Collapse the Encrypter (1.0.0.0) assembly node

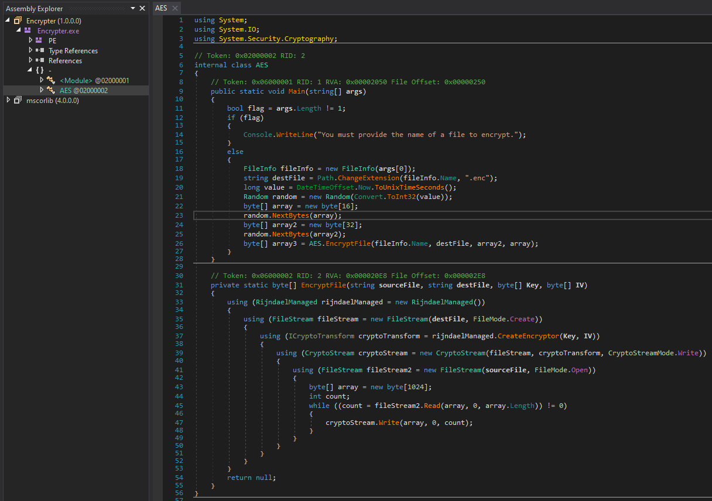pyautogui.click(x=8, y=21)
